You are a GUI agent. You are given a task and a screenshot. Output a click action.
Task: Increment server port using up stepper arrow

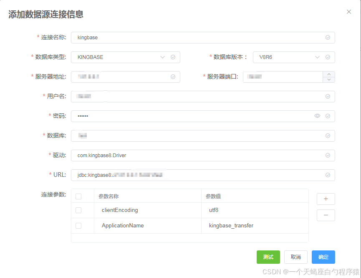point(328,74)
